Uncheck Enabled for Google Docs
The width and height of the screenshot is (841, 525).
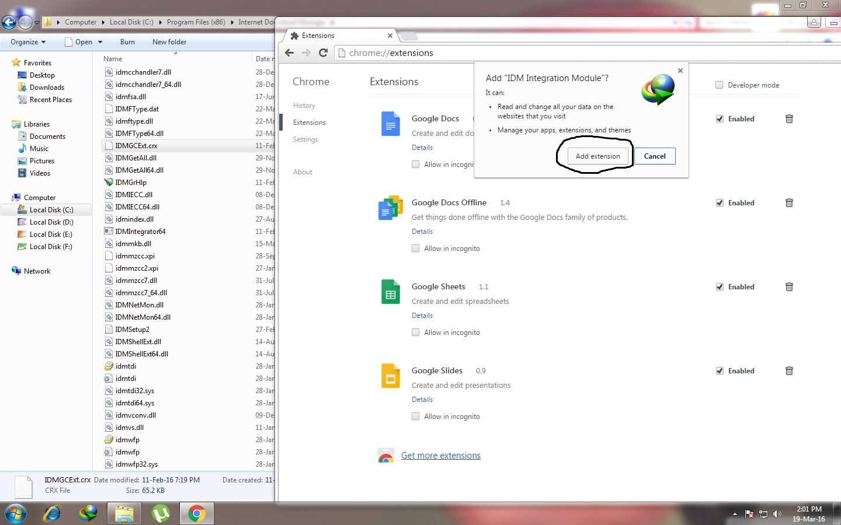pos(720,118)
